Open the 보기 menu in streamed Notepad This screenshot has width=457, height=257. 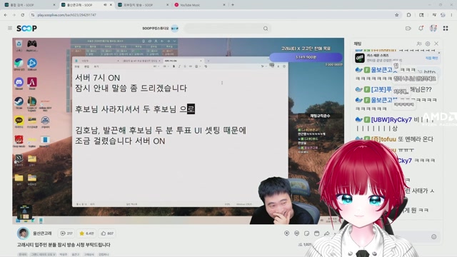point(96,66)
